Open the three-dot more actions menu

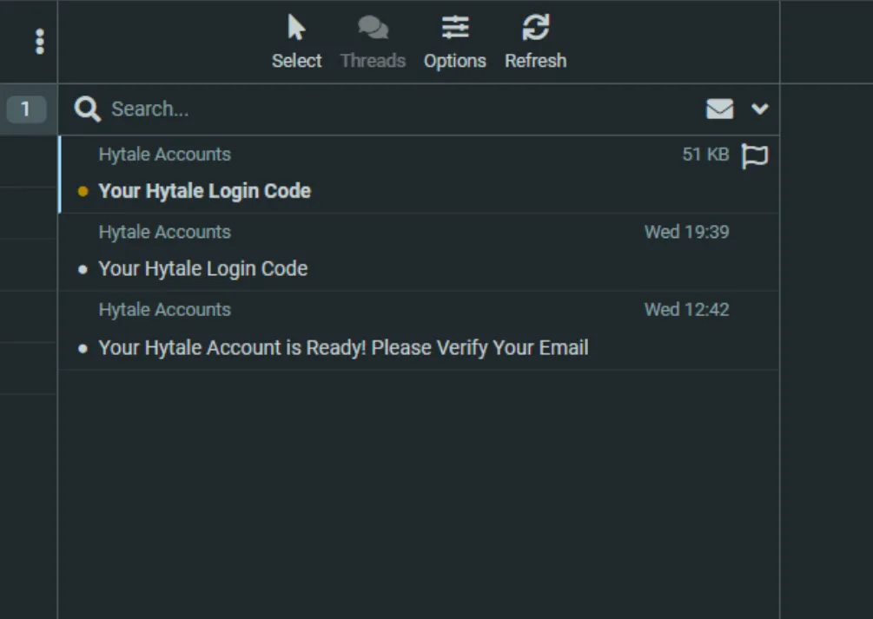39,42
